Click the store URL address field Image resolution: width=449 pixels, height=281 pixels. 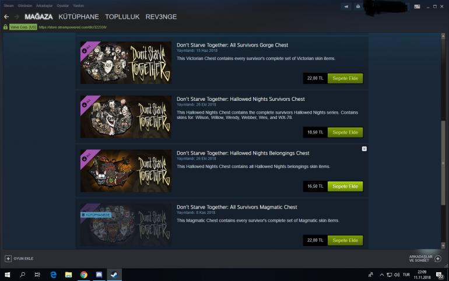click(73, 27)
